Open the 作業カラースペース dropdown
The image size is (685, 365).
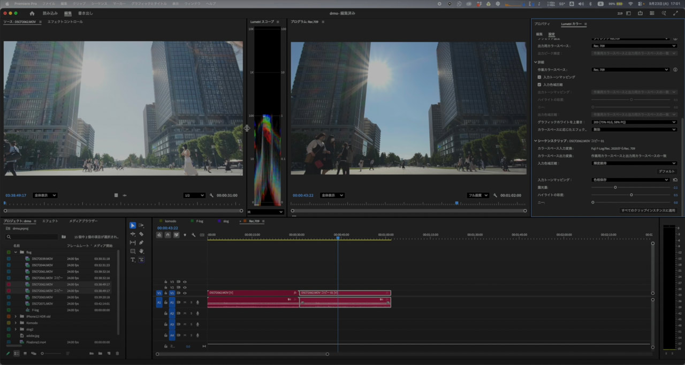click(x=630, y=70)
